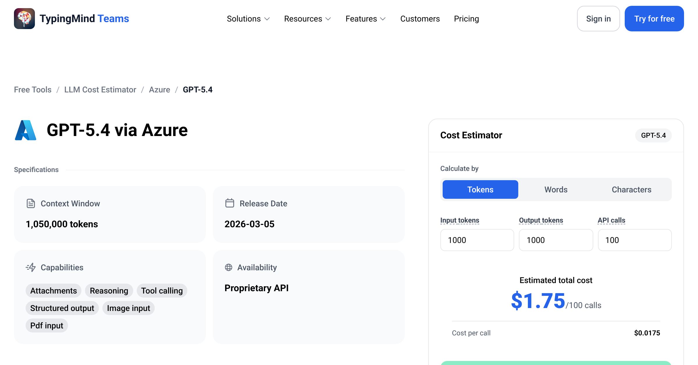Viewport: 698px width, 365px height.
Task: Click the Output tokens label
Action: [x=541, y=220]
